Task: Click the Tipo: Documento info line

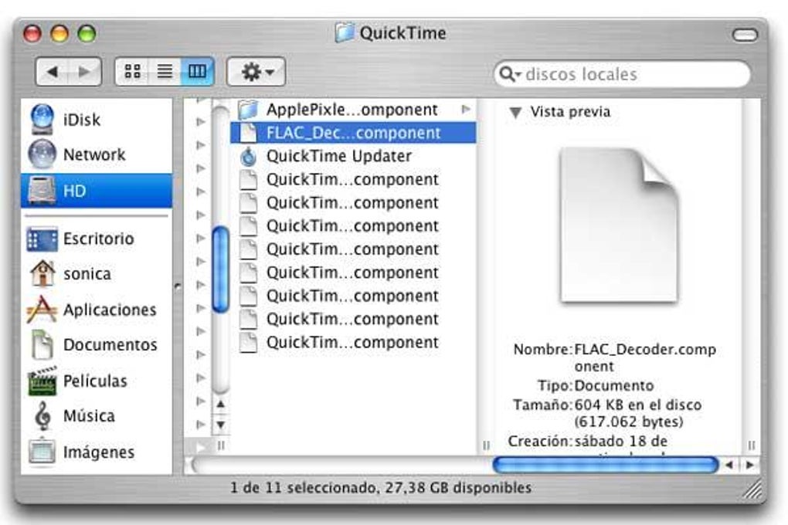Action: tap(596, 386)
